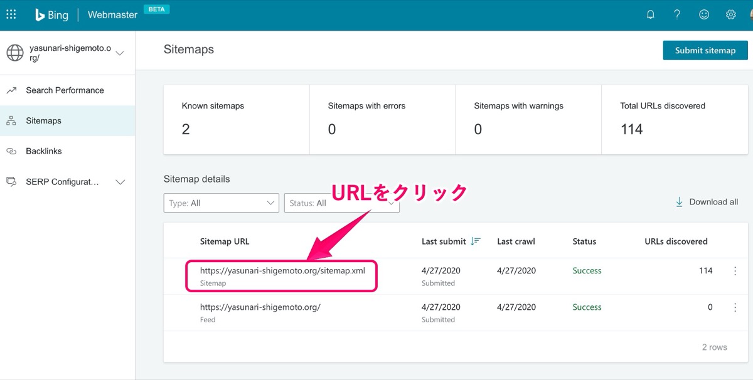Click the Sitemaps with warnings card
The height and width of the screenshot is (380, 753).
coord(528,120)
